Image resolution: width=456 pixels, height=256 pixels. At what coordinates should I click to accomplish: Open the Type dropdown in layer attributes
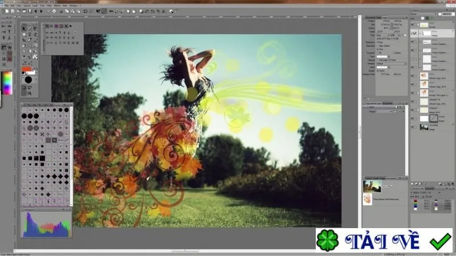(383, 35)
